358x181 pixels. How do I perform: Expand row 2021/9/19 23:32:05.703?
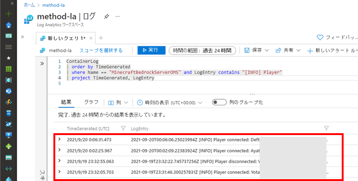59,172
